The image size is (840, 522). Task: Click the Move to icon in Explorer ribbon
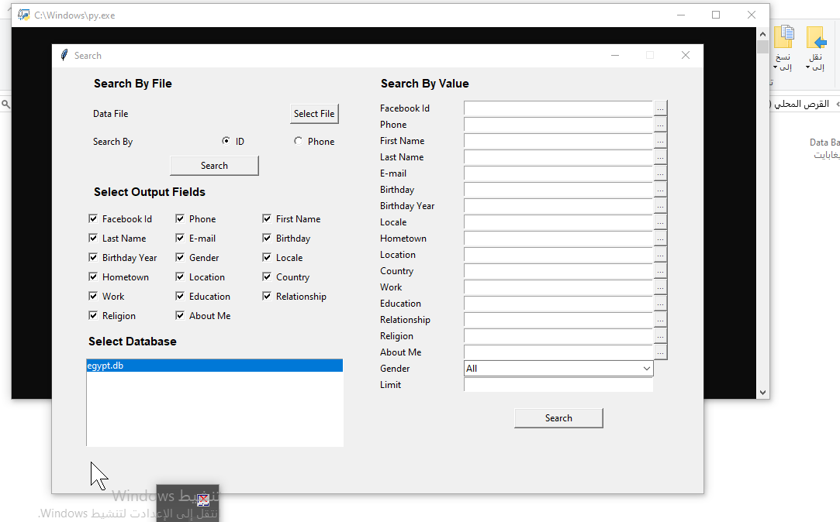(815, 37)
